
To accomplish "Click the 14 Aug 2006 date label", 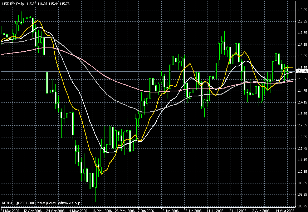I will (285, 211).
